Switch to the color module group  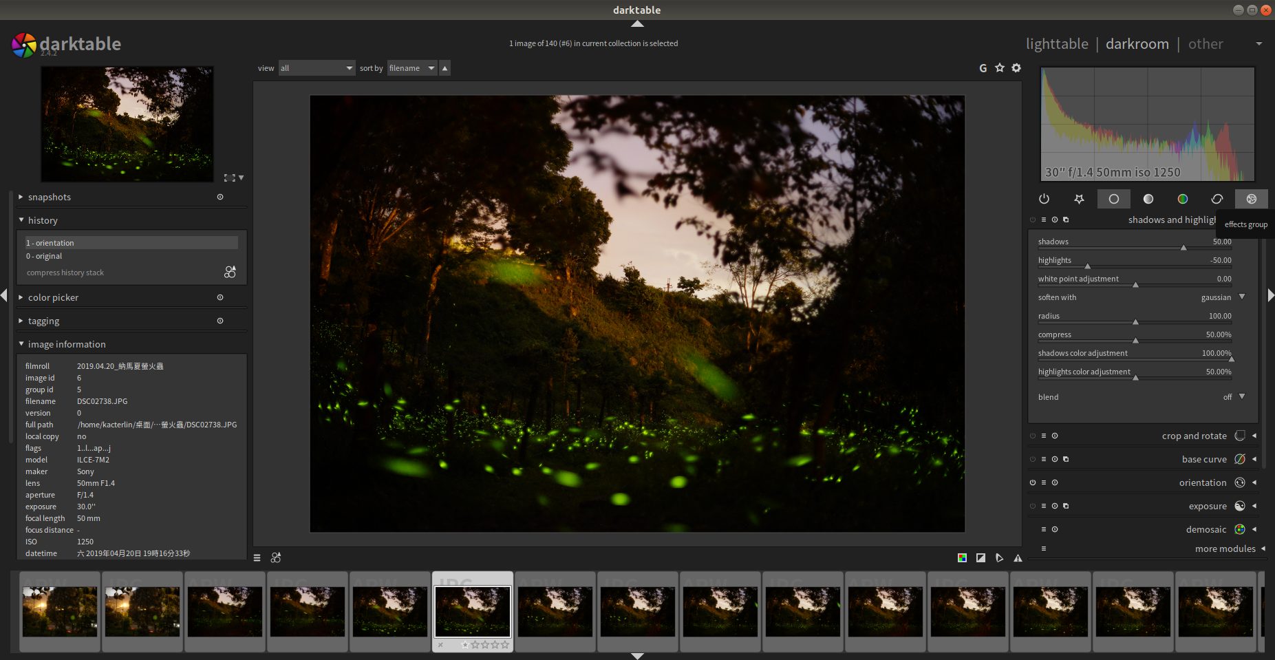click(1182, 199)
